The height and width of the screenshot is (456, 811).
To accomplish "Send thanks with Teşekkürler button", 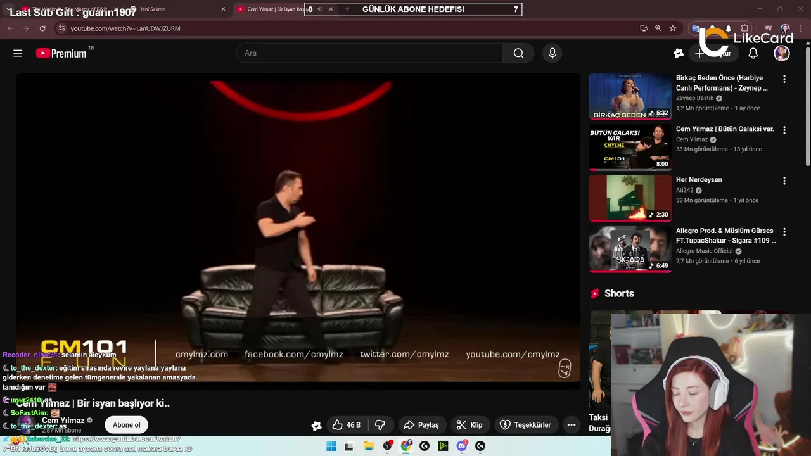I will tap(526, 425).
